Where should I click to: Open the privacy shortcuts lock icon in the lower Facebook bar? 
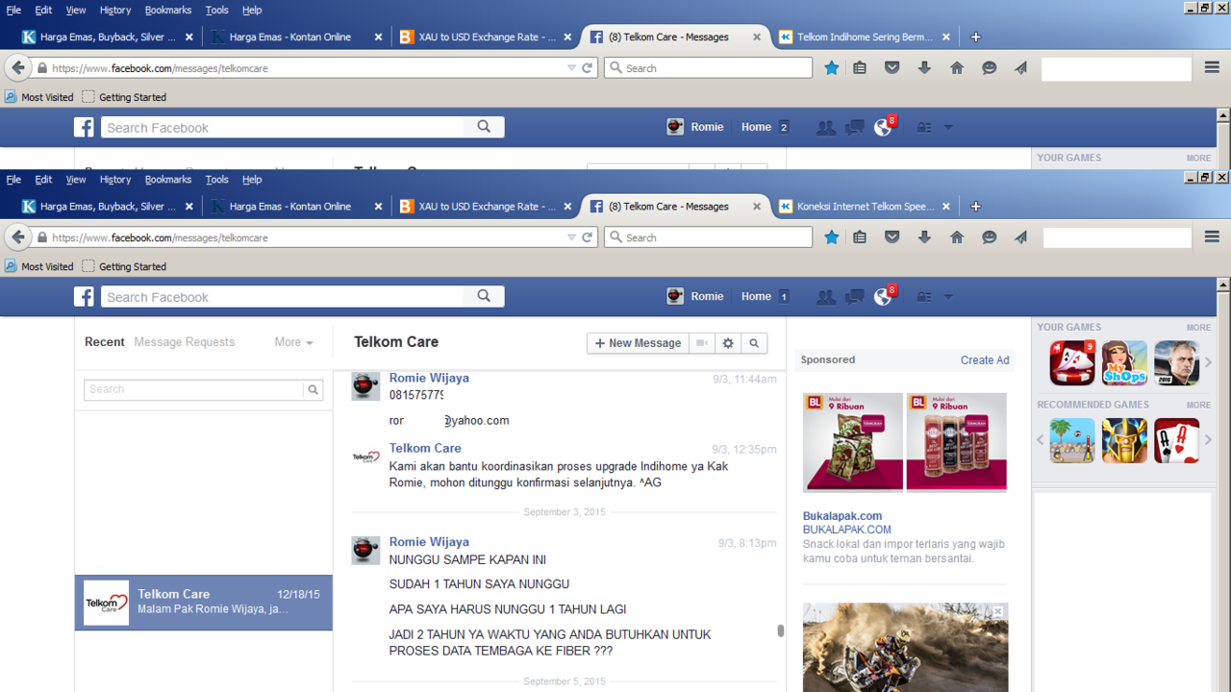(x=923, y=297)
